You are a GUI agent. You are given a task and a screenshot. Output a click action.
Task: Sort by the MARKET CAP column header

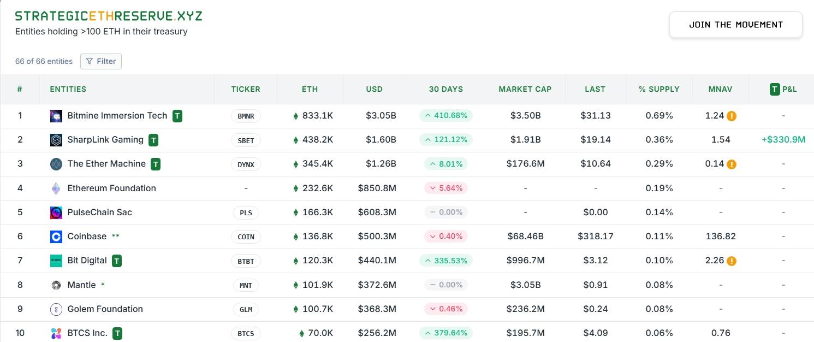click(525, 89)
